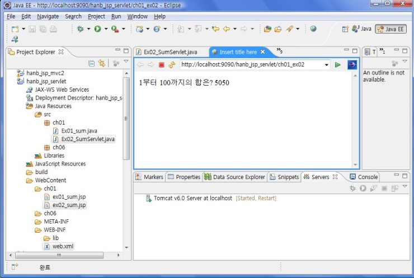Image resolution: width=414 pixels, height=278 pixels.
Task: Open Project Explorer view menu triangle
Action: point(126,63)
